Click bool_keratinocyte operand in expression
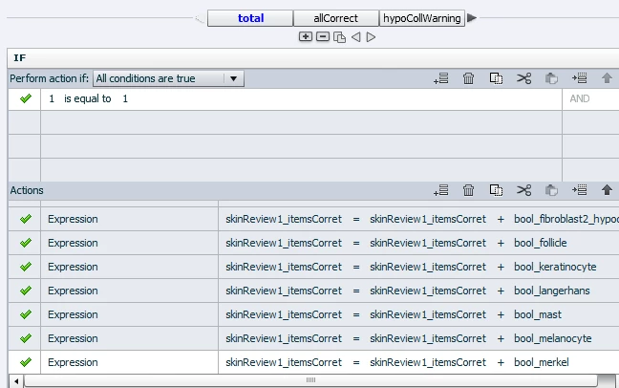The width and height of the screenshot is (619, 388). tap(555, 267)
